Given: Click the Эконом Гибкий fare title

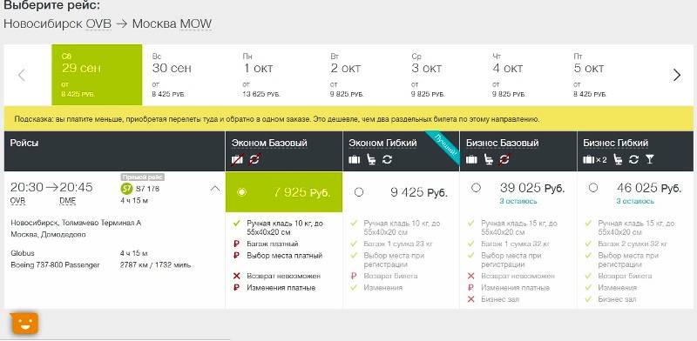Looking at the screenshot, I should pos(382,143).
